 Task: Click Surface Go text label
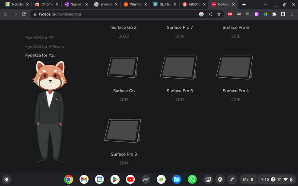(x=124, y=91)
